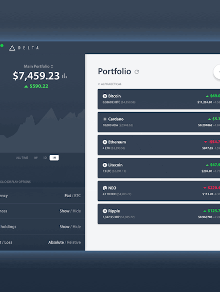Choose Show in the balances row
The image size is (220, 292).
coord(64,211)
